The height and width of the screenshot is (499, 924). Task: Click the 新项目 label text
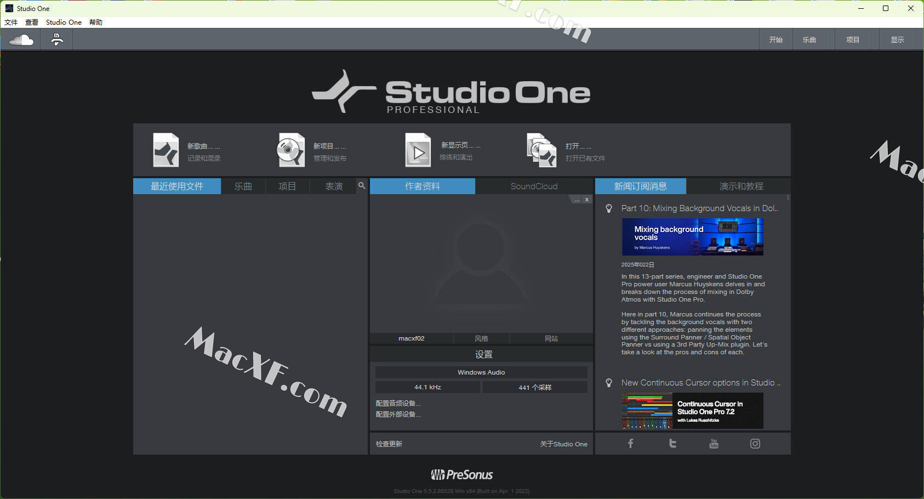pyautogui.click(x=329, y=146)
